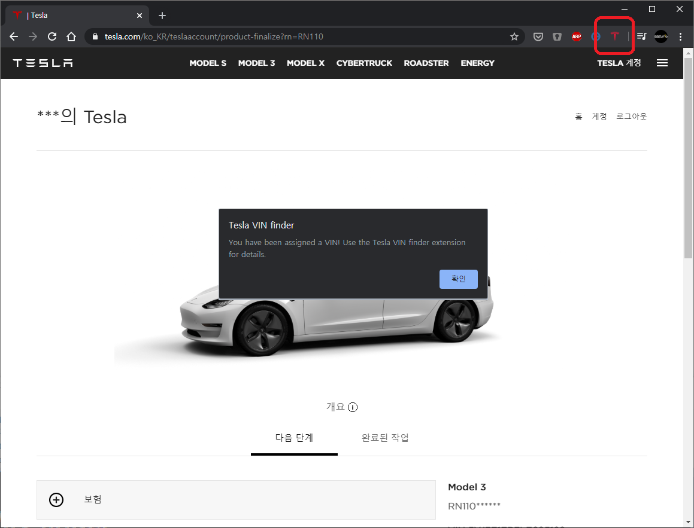Click the 'Tesla VIN finder' dialog title
The height and width of the screenshot is (528, 694).
pyautogui.click(x=261, y=225)
